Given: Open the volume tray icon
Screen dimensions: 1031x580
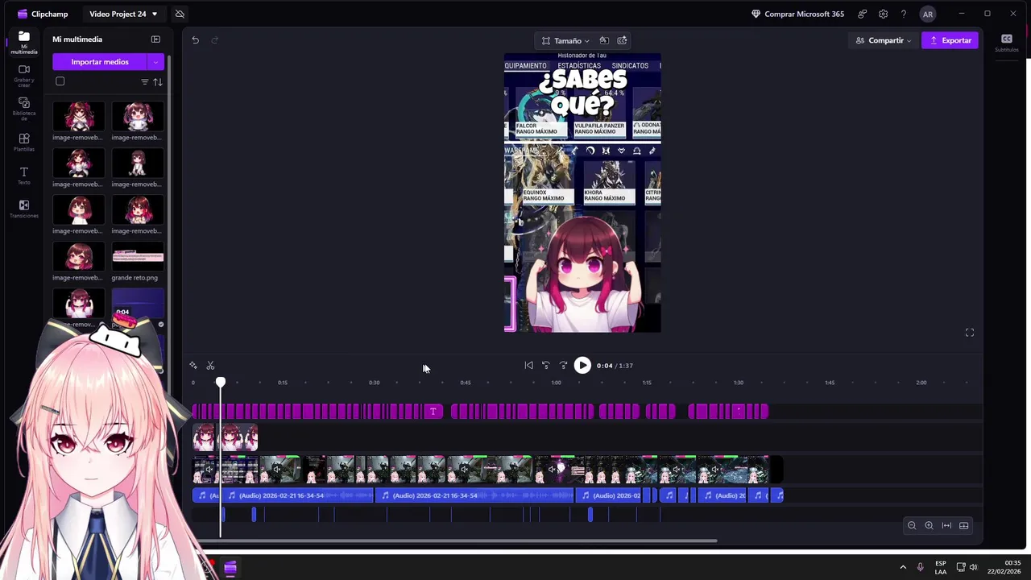Looking at the screenshot, I should point(973,567).
